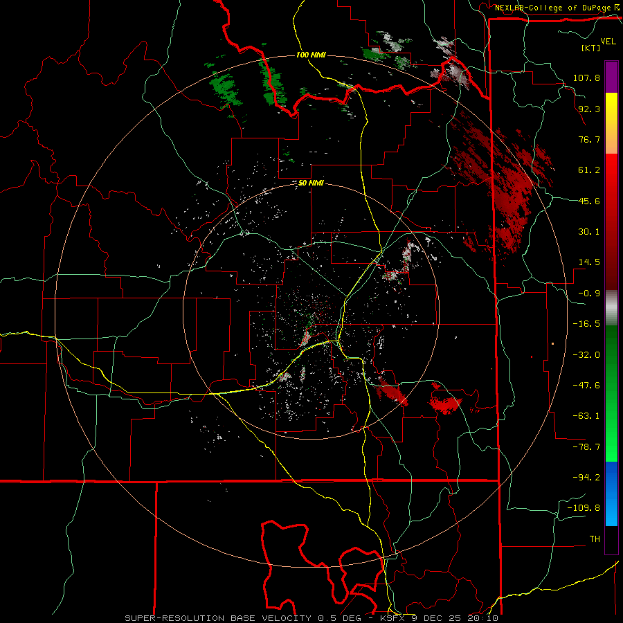Screen dimensions: 623x623
Task: Click the -32.0 velocity scale value
Action: pos(586,355)
